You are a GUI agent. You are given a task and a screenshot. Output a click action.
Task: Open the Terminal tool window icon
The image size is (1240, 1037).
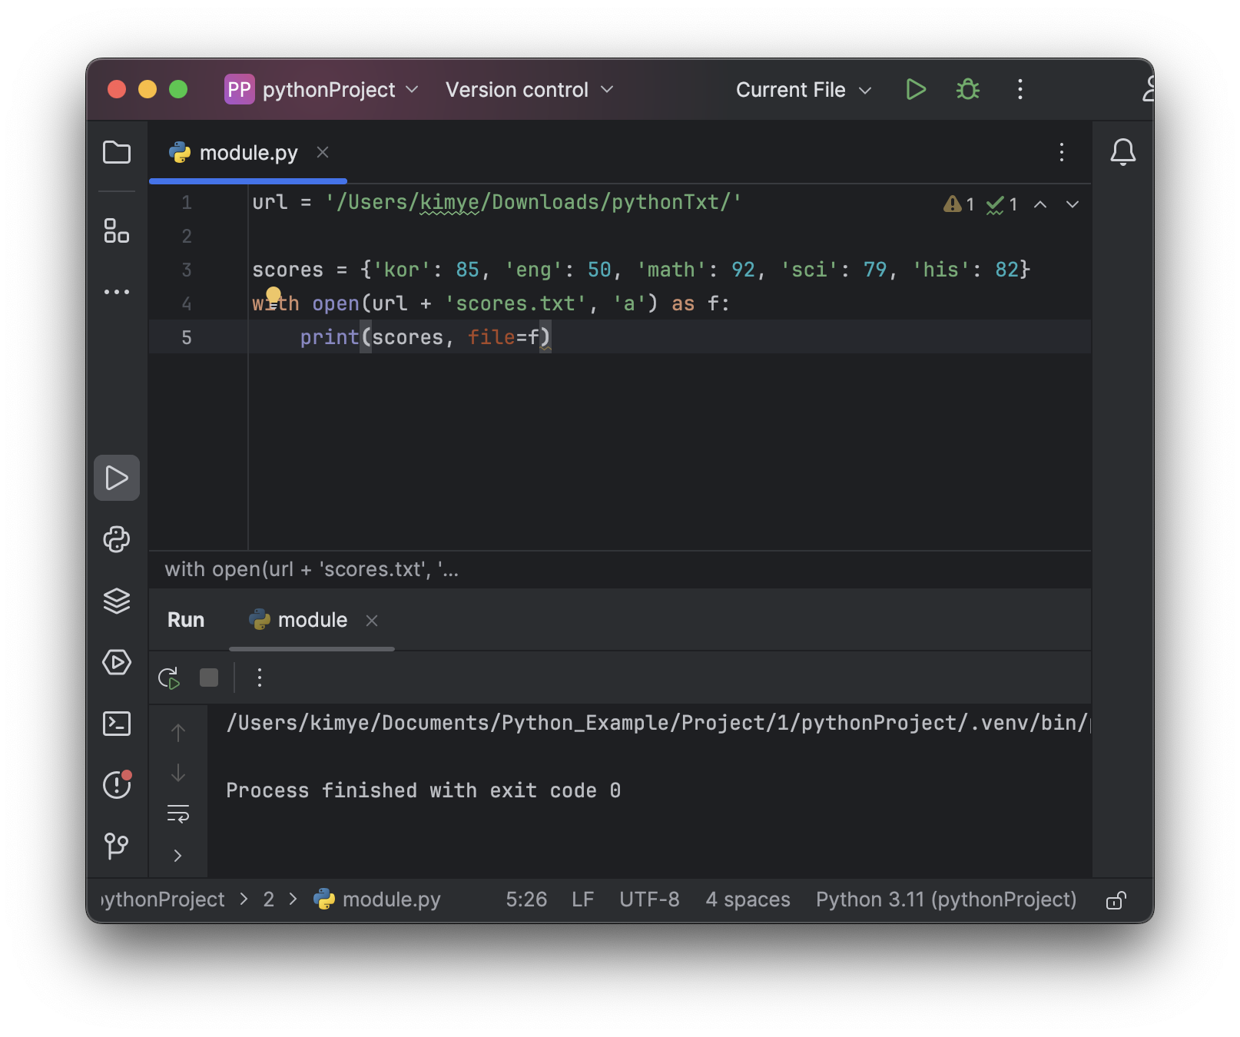[x=117, y=724]
